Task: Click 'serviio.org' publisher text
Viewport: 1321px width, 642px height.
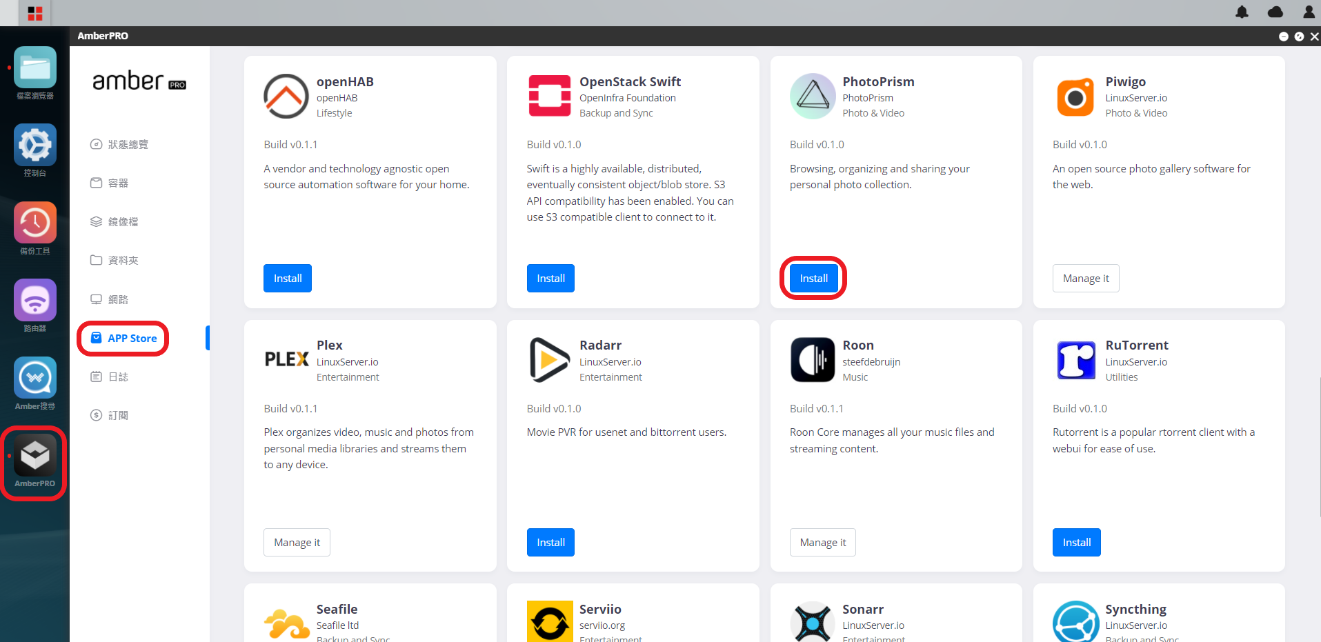Action: [x=602, y=625]
